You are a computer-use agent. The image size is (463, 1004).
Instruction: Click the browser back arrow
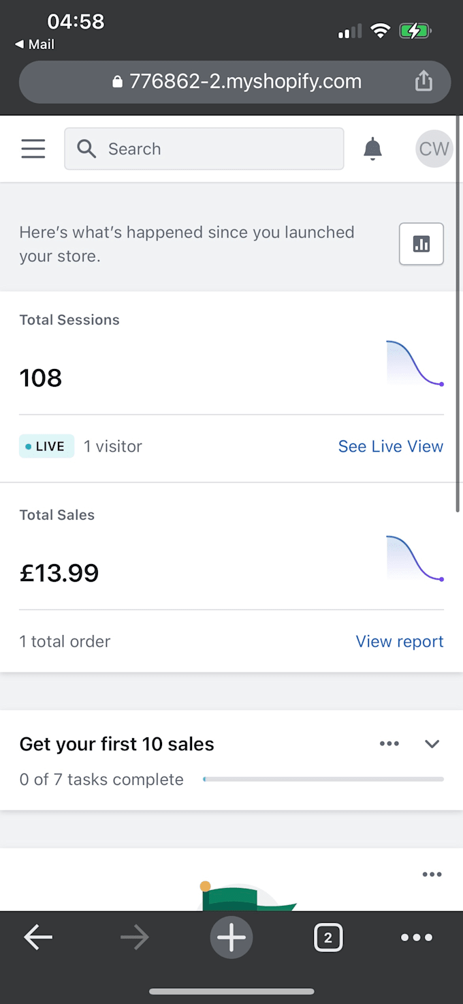[x=38, y=937]
